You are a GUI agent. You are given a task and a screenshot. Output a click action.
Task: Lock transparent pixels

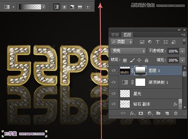[125, 60]
